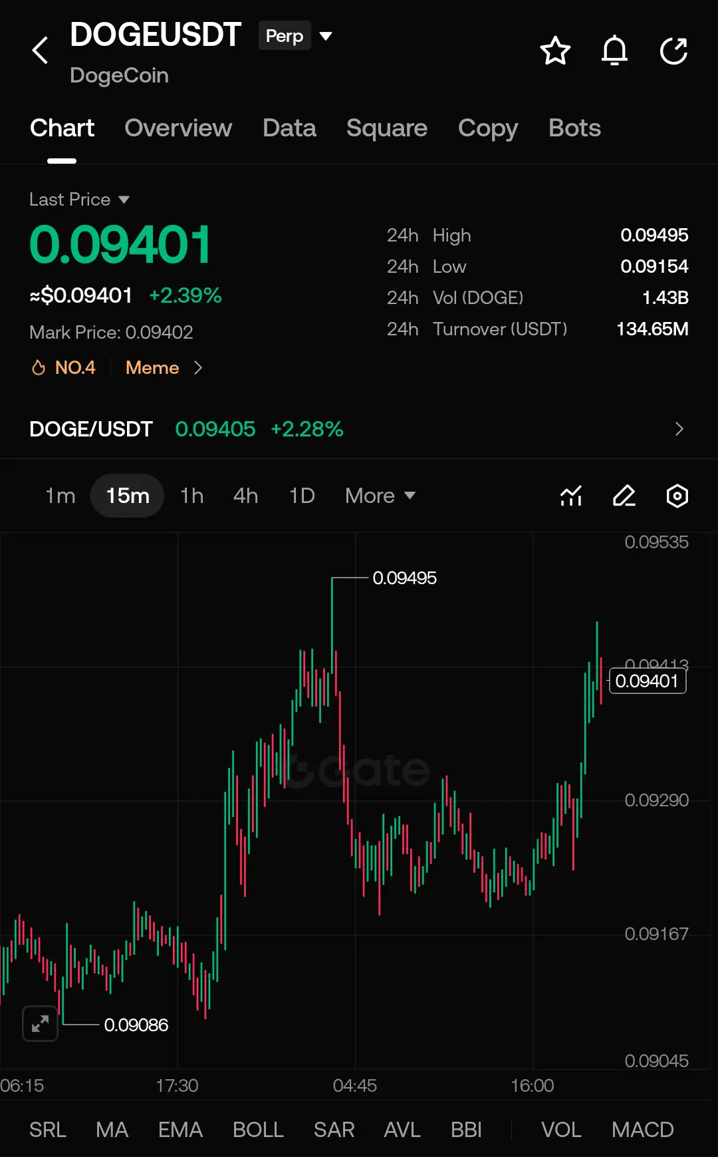This screenshot has height=1157, width=718.
Task: Tap the 17:30 time axis label
Action: coord(178,1086)
